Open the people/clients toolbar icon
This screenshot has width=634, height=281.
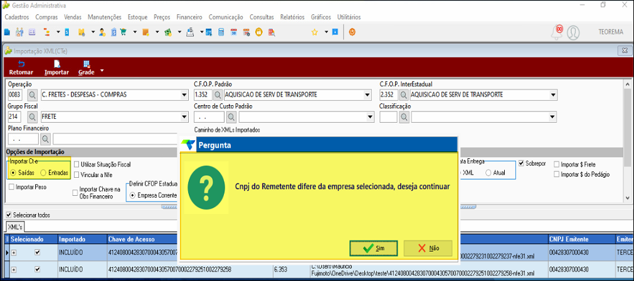pos(19,33)
